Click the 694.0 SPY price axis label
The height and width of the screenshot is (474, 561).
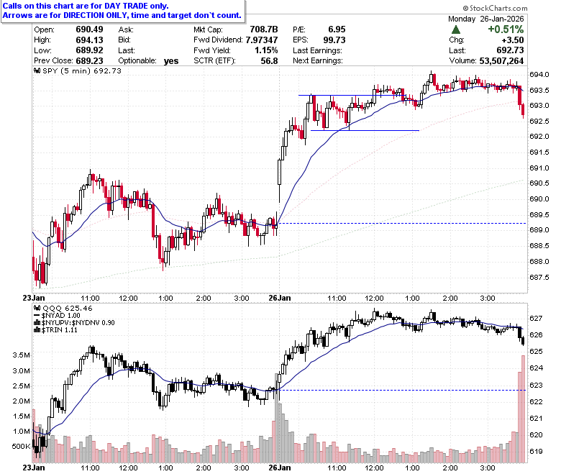(539, 74)
